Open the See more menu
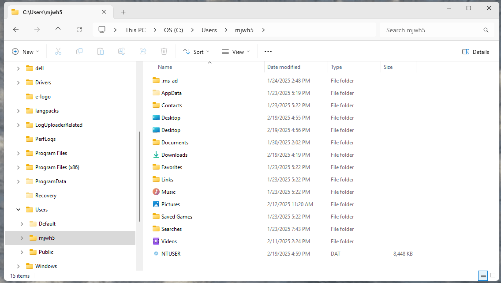 [x=268, y=52]
